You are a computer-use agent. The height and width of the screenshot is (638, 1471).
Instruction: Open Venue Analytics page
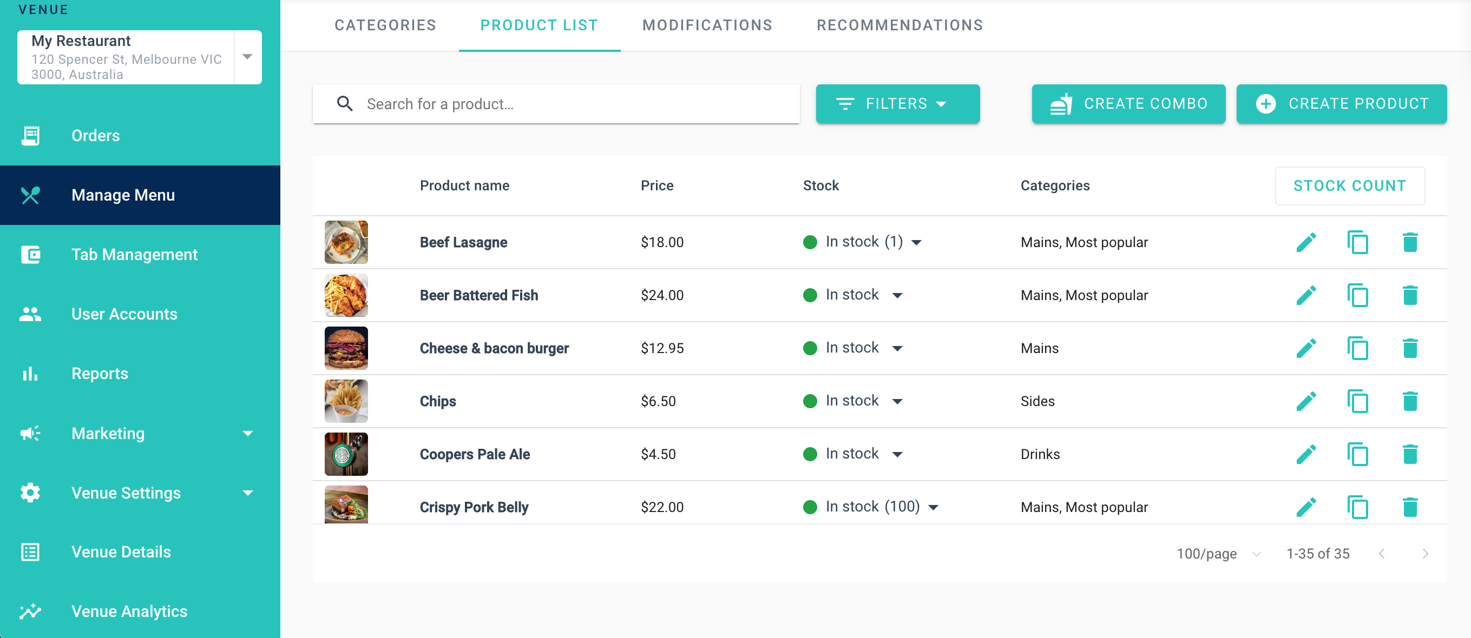[129, 611]
